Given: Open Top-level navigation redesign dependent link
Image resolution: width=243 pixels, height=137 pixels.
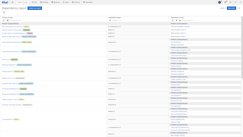Looking at the screenshot, I should pyautogui.click(x=180, y=27).
